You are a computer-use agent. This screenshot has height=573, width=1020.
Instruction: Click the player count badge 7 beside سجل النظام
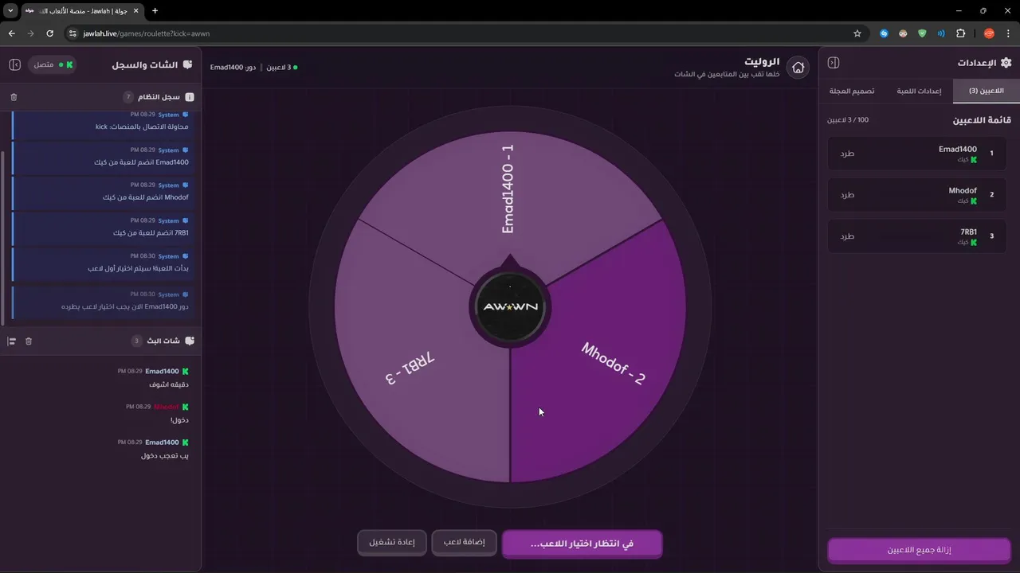[x=127, y=97]
